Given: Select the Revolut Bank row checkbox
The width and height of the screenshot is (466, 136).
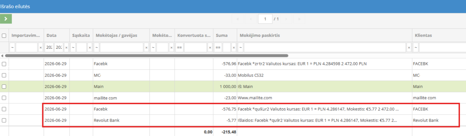Looking at the screenshot, I should point(4,120).
